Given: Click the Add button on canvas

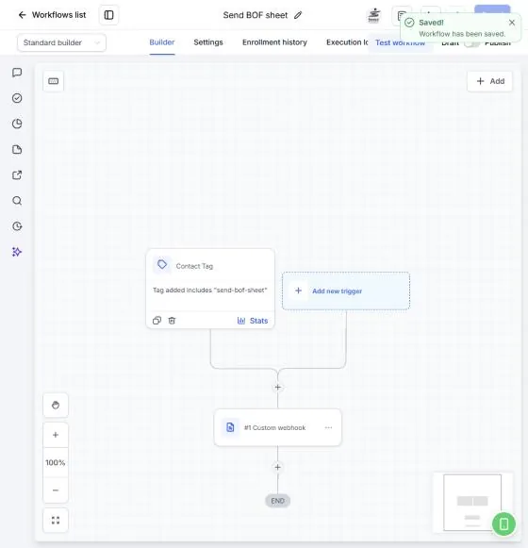Looking at the screenshot, I should click(x=490, y=81).
